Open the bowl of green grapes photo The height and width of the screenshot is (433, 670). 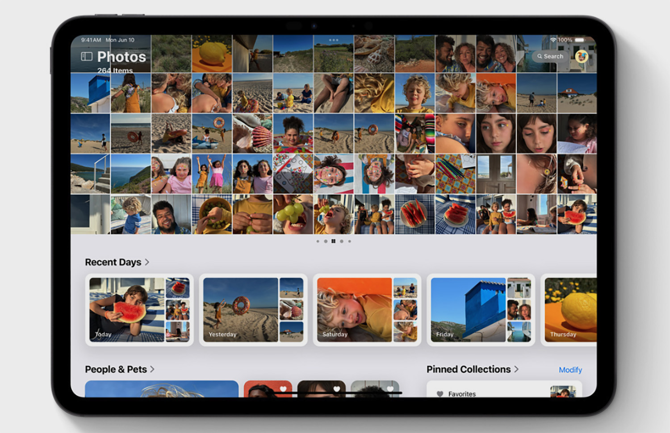pos(212,214)
